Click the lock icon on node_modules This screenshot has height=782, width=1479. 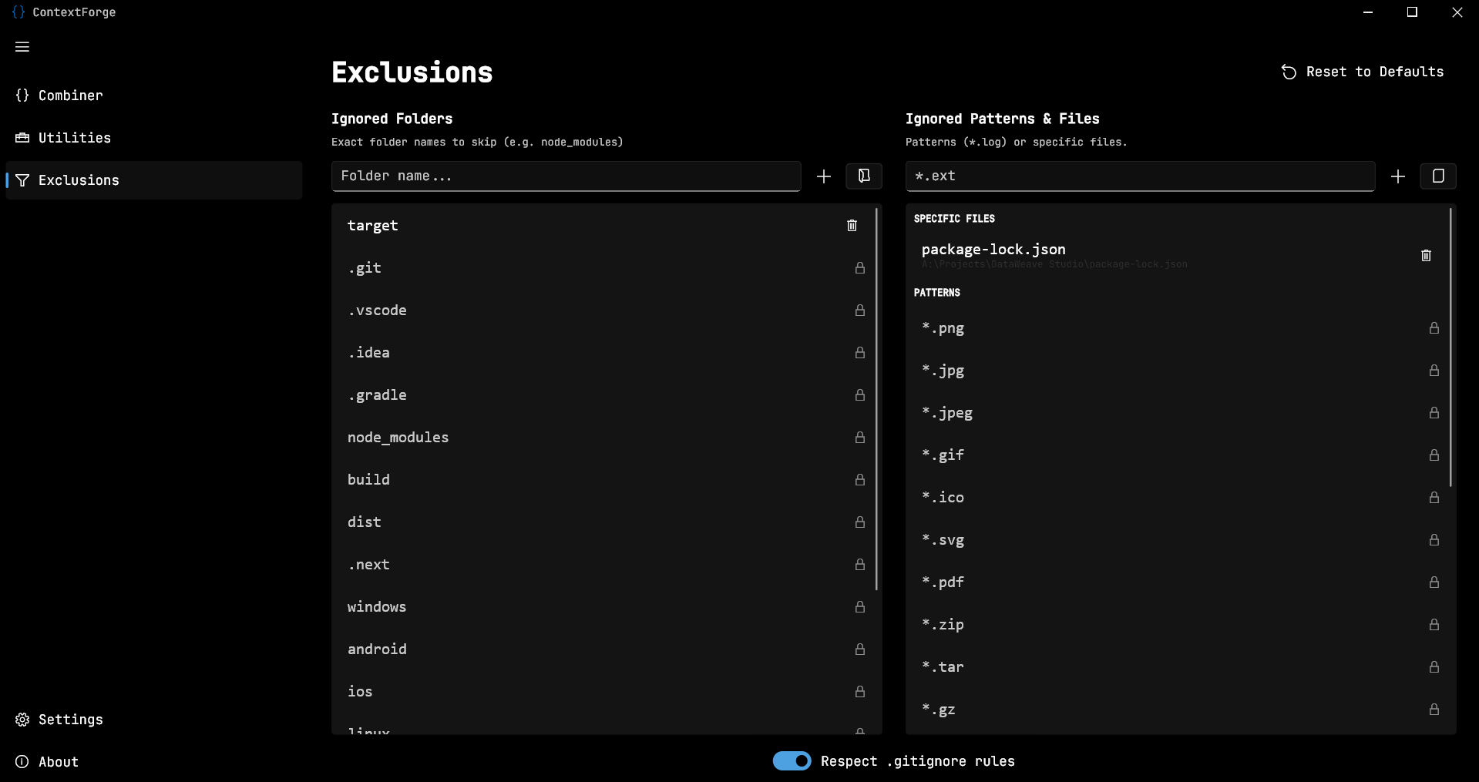tap(859, 437)
